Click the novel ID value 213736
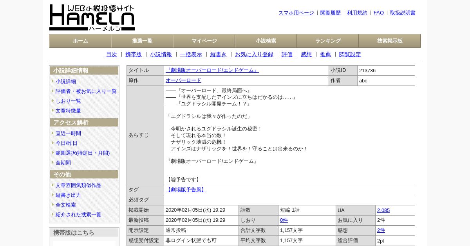The height and width of the screenshot is (246, 470). [x=367, y=71]
